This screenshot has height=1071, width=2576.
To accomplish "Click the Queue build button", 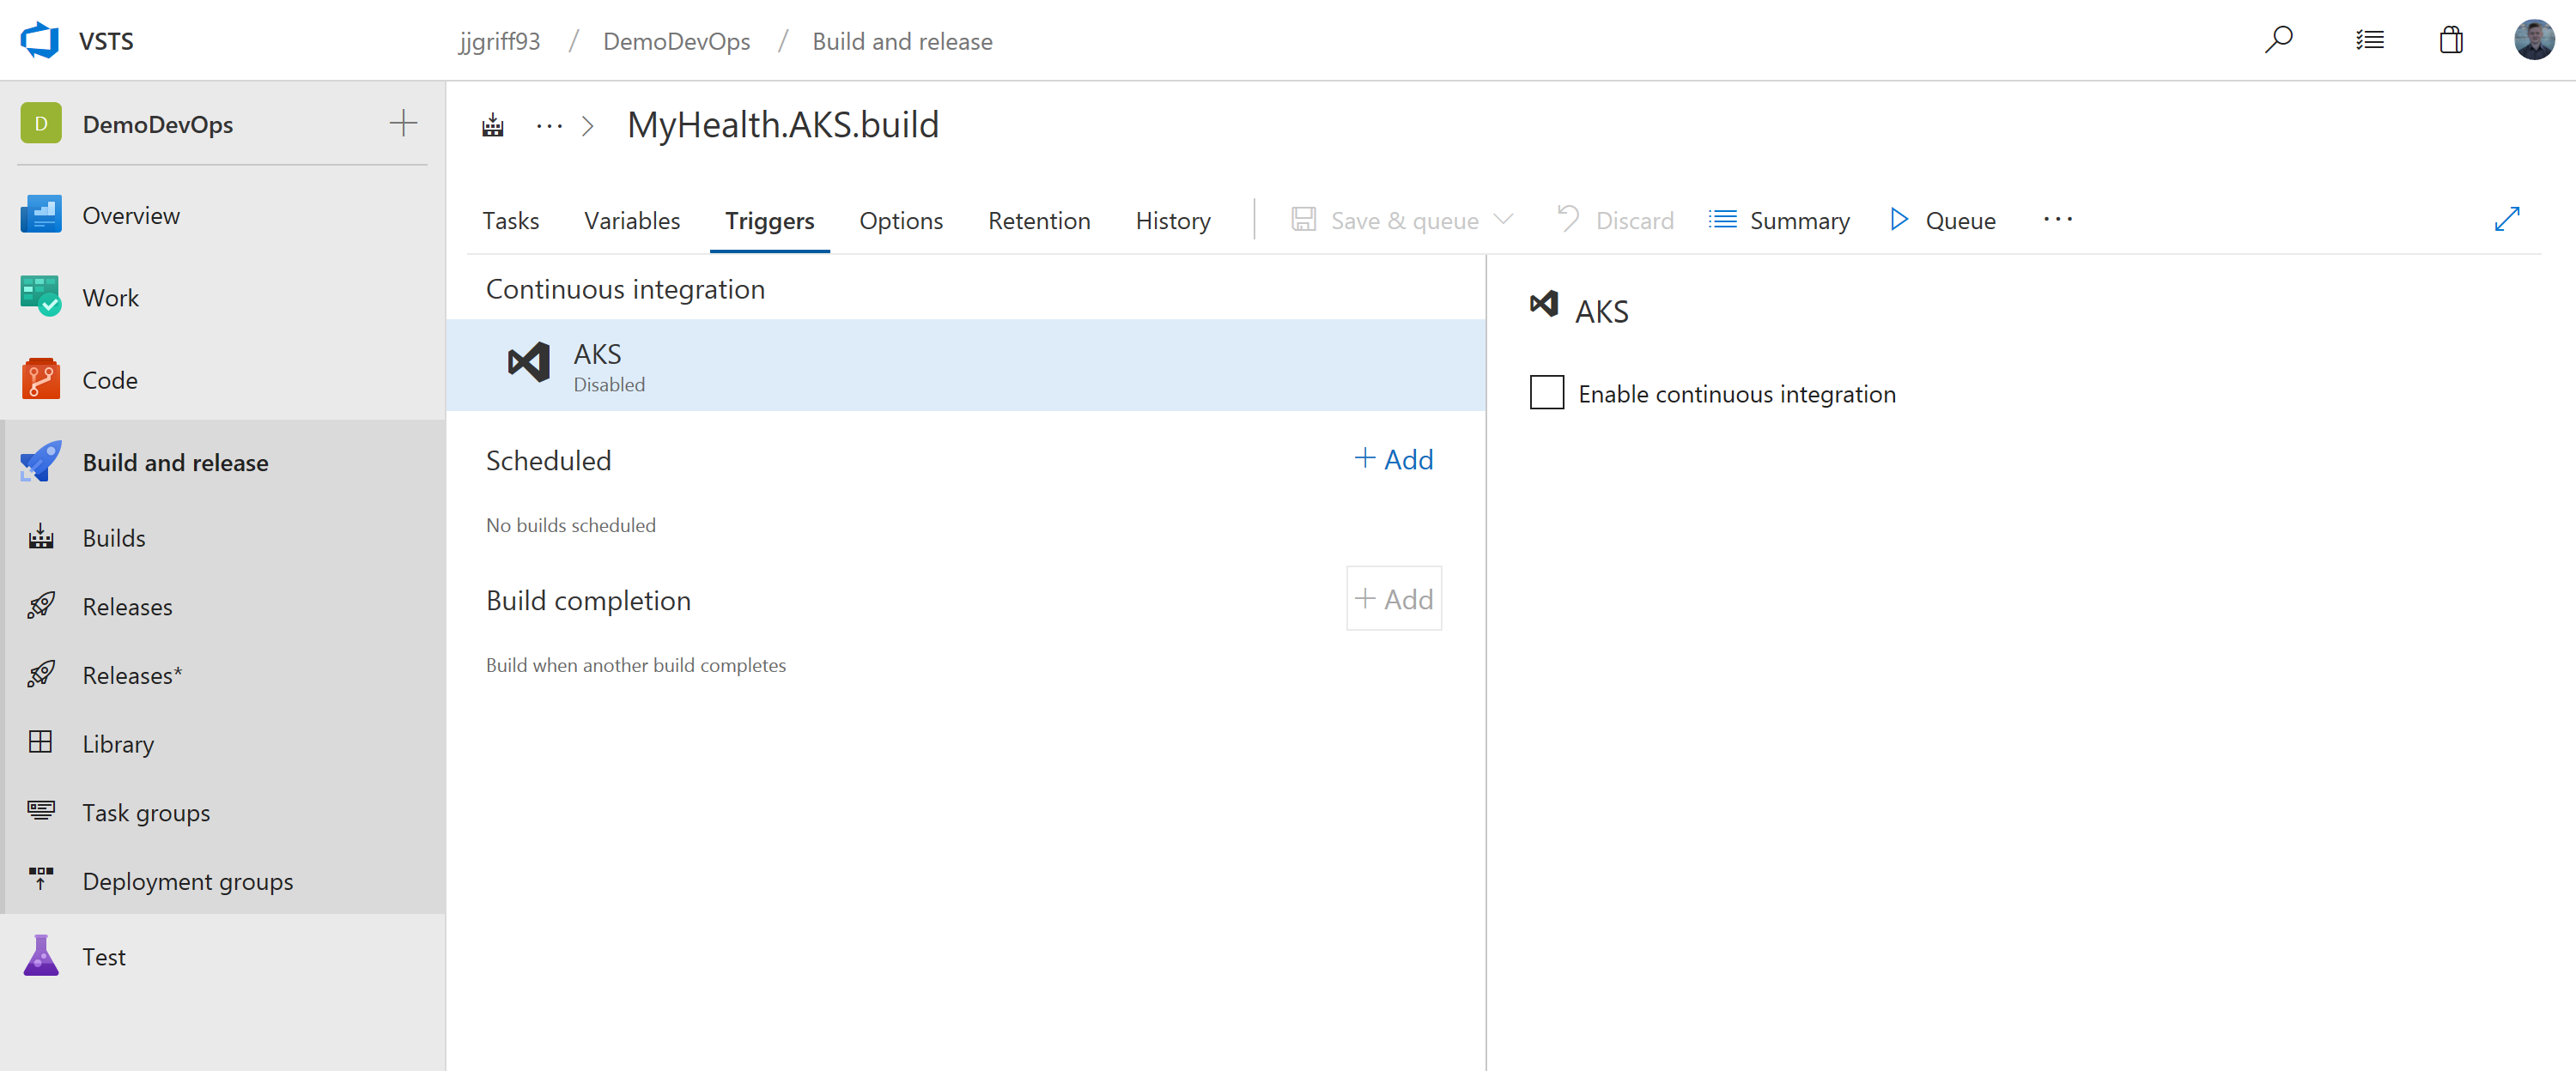I will [x=1942, y=220].
